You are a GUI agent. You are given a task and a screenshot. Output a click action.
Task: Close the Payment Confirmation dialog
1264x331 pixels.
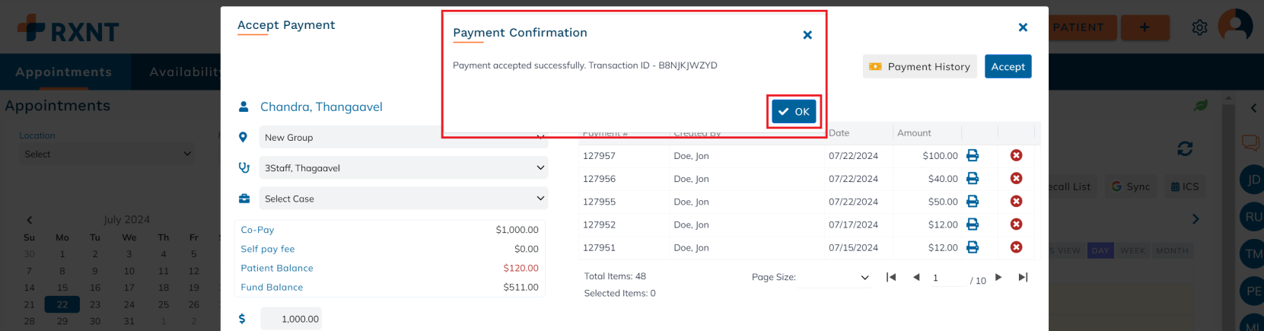[807, 35]
